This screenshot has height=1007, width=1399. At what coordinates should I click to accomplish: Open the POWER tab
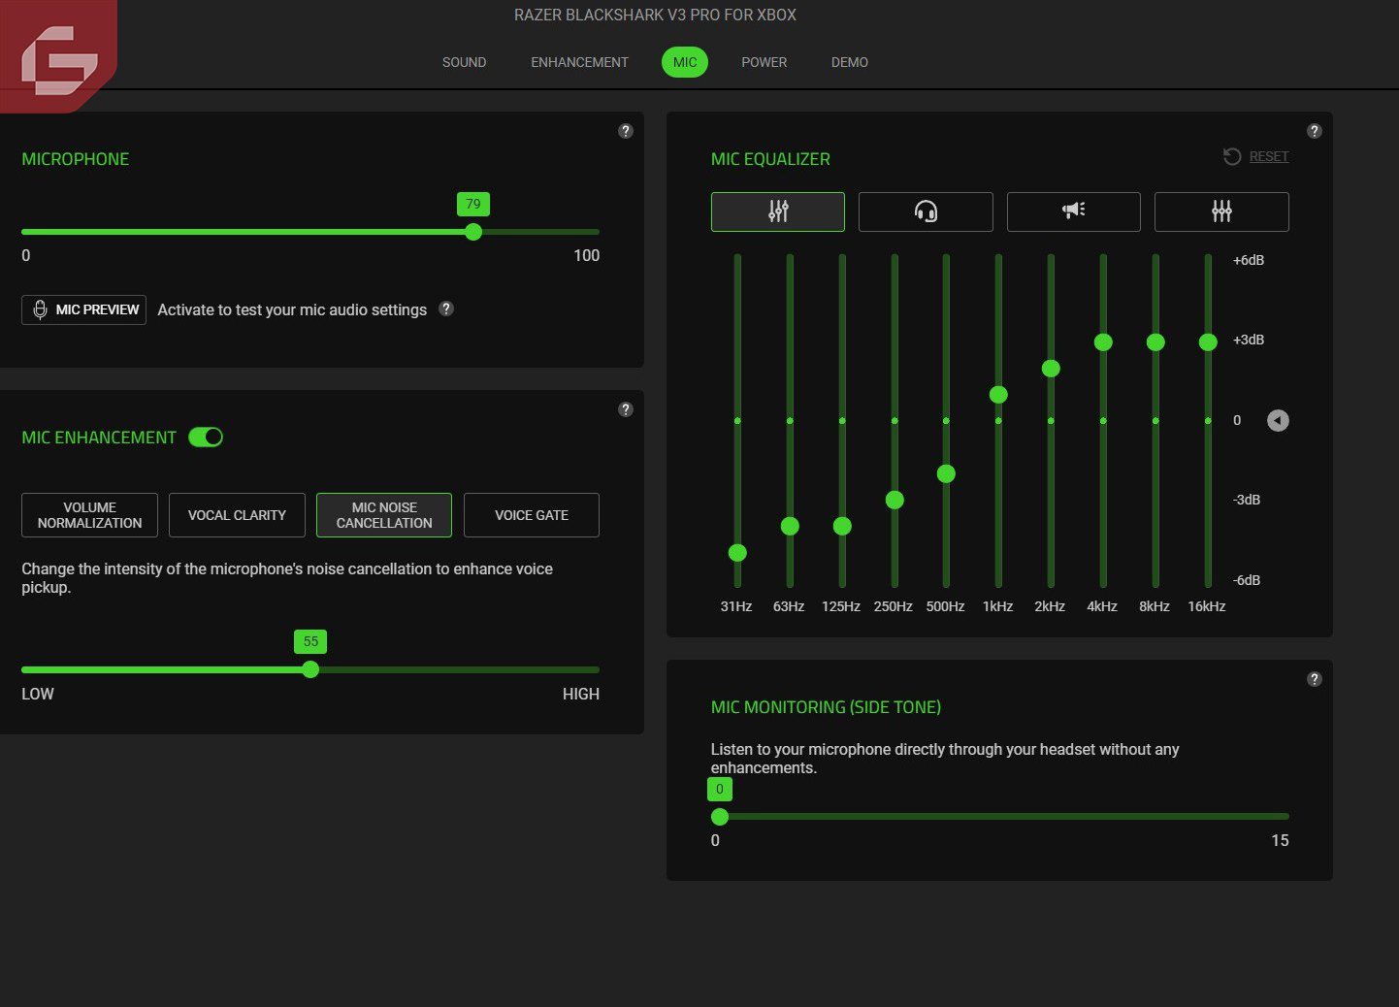(765, 62)
